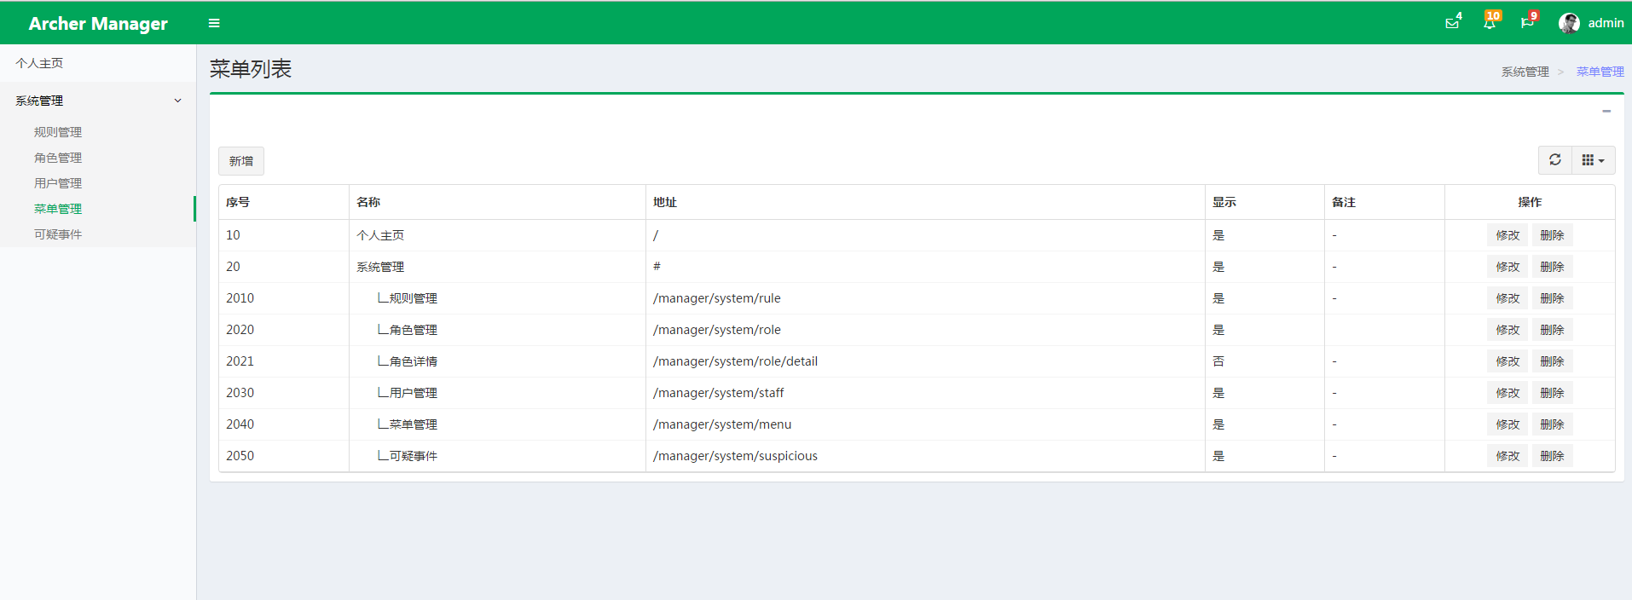Click 修改 for the 个人主页 row
The image size is (1632, 600).
click(x=1508, y=235)
